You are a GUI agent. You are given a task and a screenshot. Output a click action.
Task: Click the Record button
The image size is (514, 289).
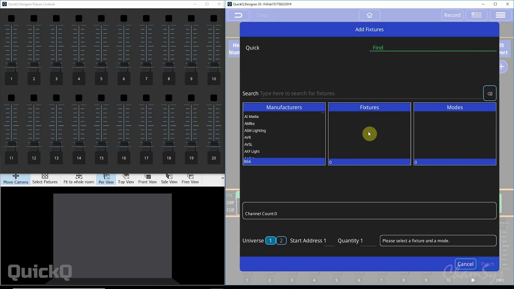[x=452, y=15]
